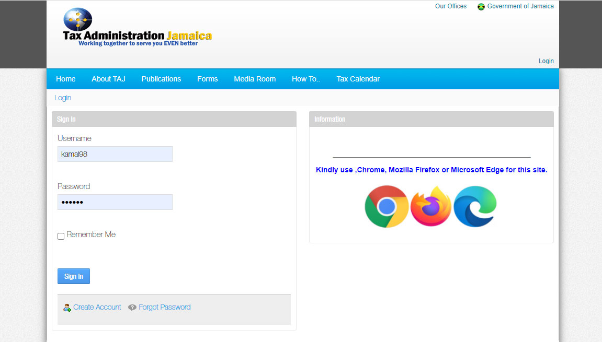The width and height of the screenshot is (602, 342).
Task: Click the Information panel header
Action: [x=431, y=119]
